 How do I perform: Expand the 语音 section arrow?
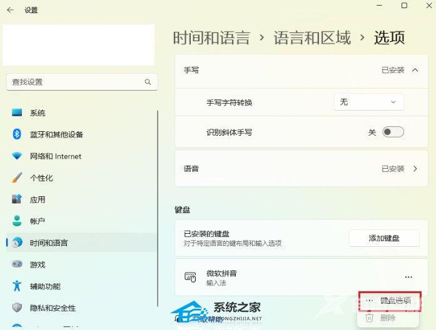(x=415, y=169)
